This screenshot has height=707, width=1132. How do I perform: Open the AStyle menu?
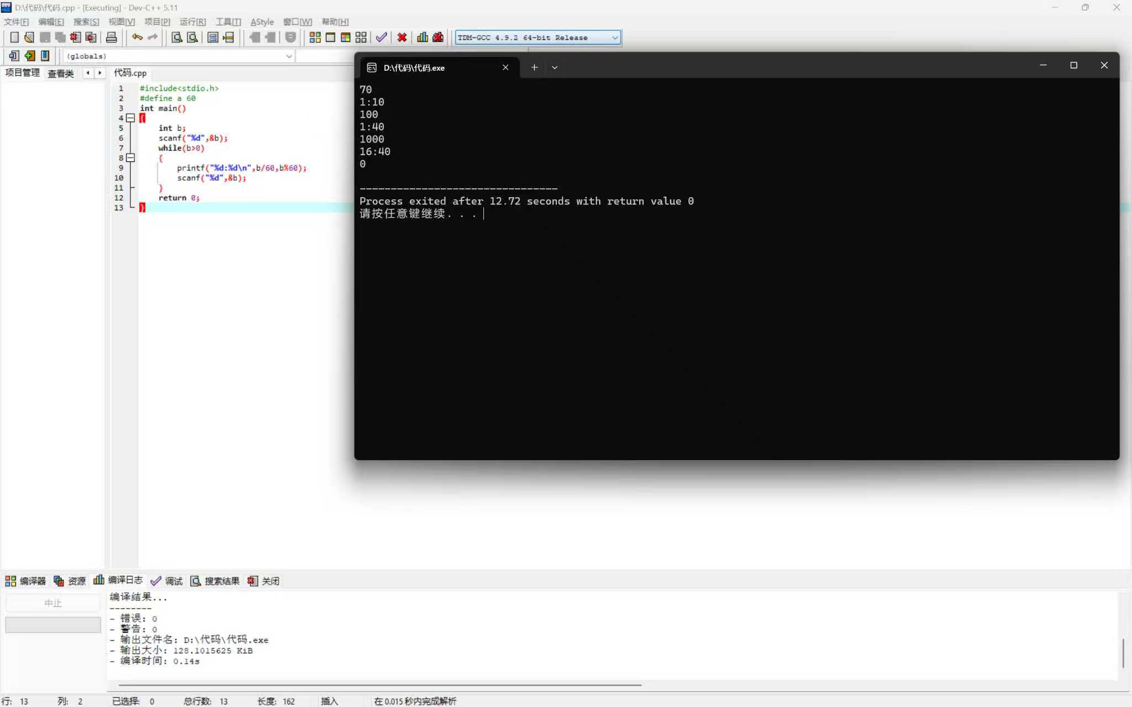point(262,22)
